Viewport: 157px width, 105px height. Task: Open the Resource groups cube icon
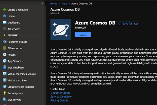[4, 42]
